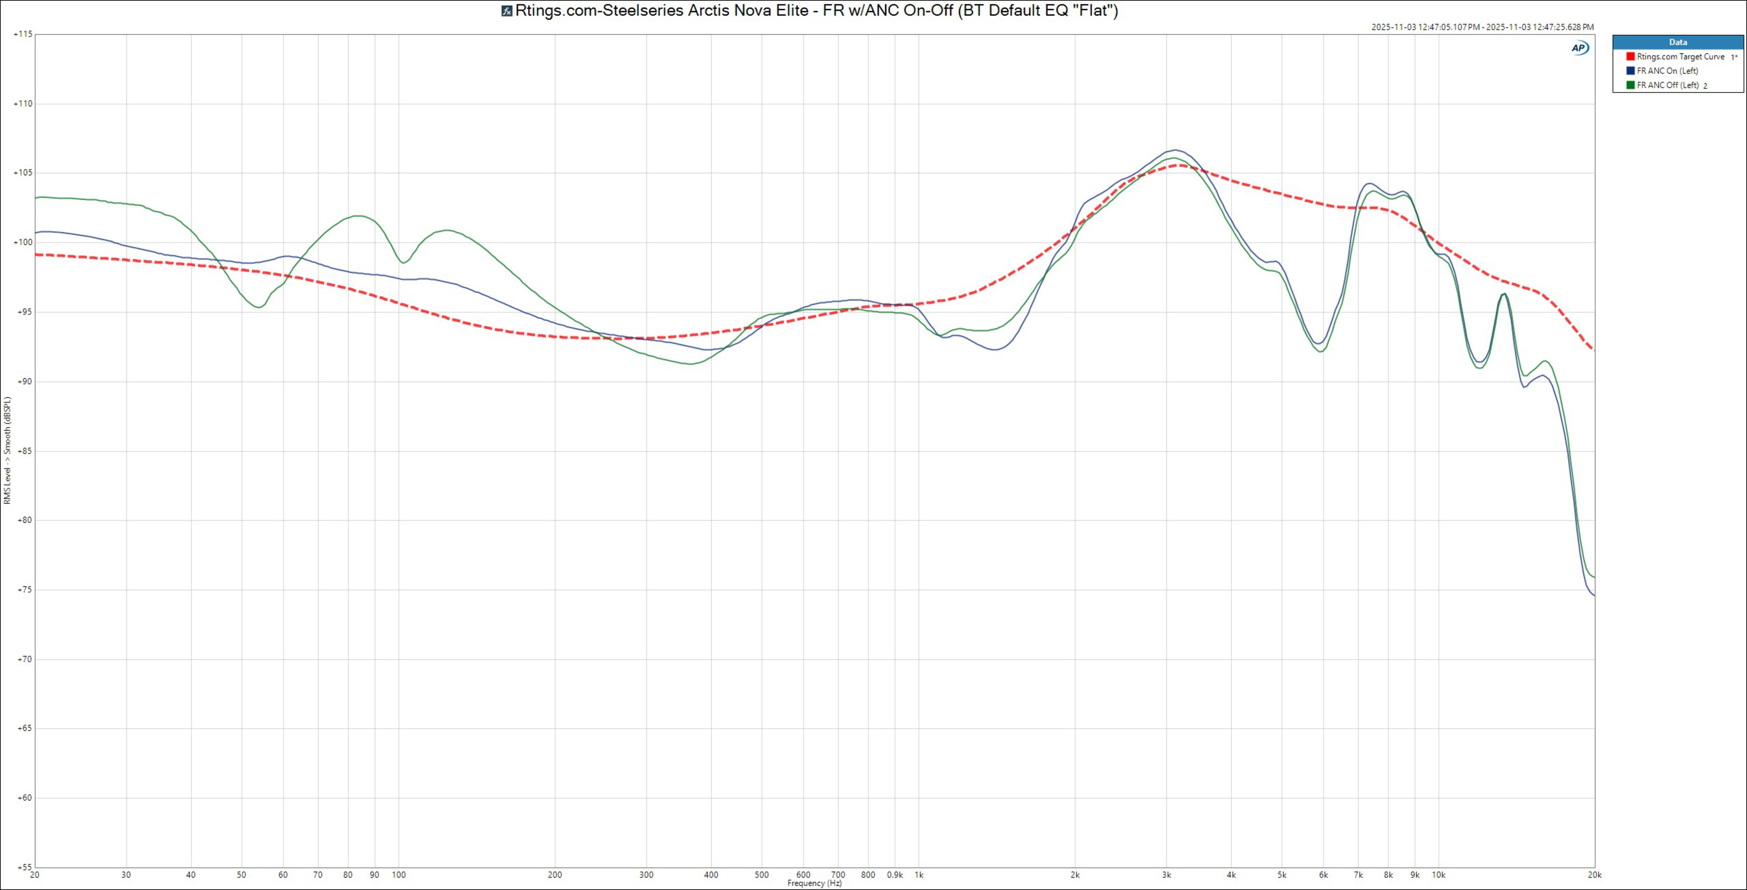Click the 1k tick on frequency axis
The height and width of the screenshot is (890, 1747).
tap(918, 875)
